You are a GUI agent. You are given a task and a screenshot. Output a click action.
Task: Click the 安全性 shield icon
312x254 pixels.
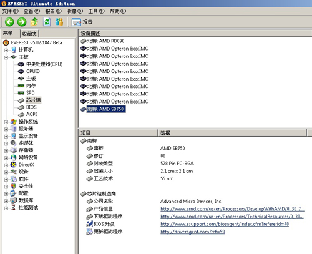pos(14,186)
